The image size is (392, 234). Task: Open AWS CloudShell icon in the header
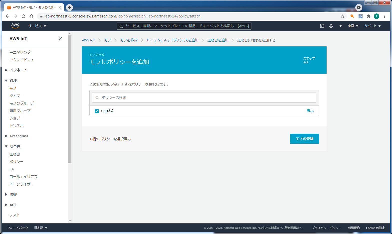point(322,26)
